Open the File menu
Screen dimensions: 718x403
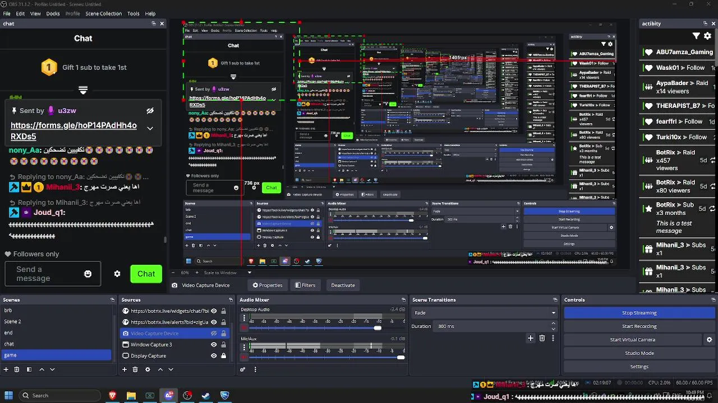click(7, 13)
